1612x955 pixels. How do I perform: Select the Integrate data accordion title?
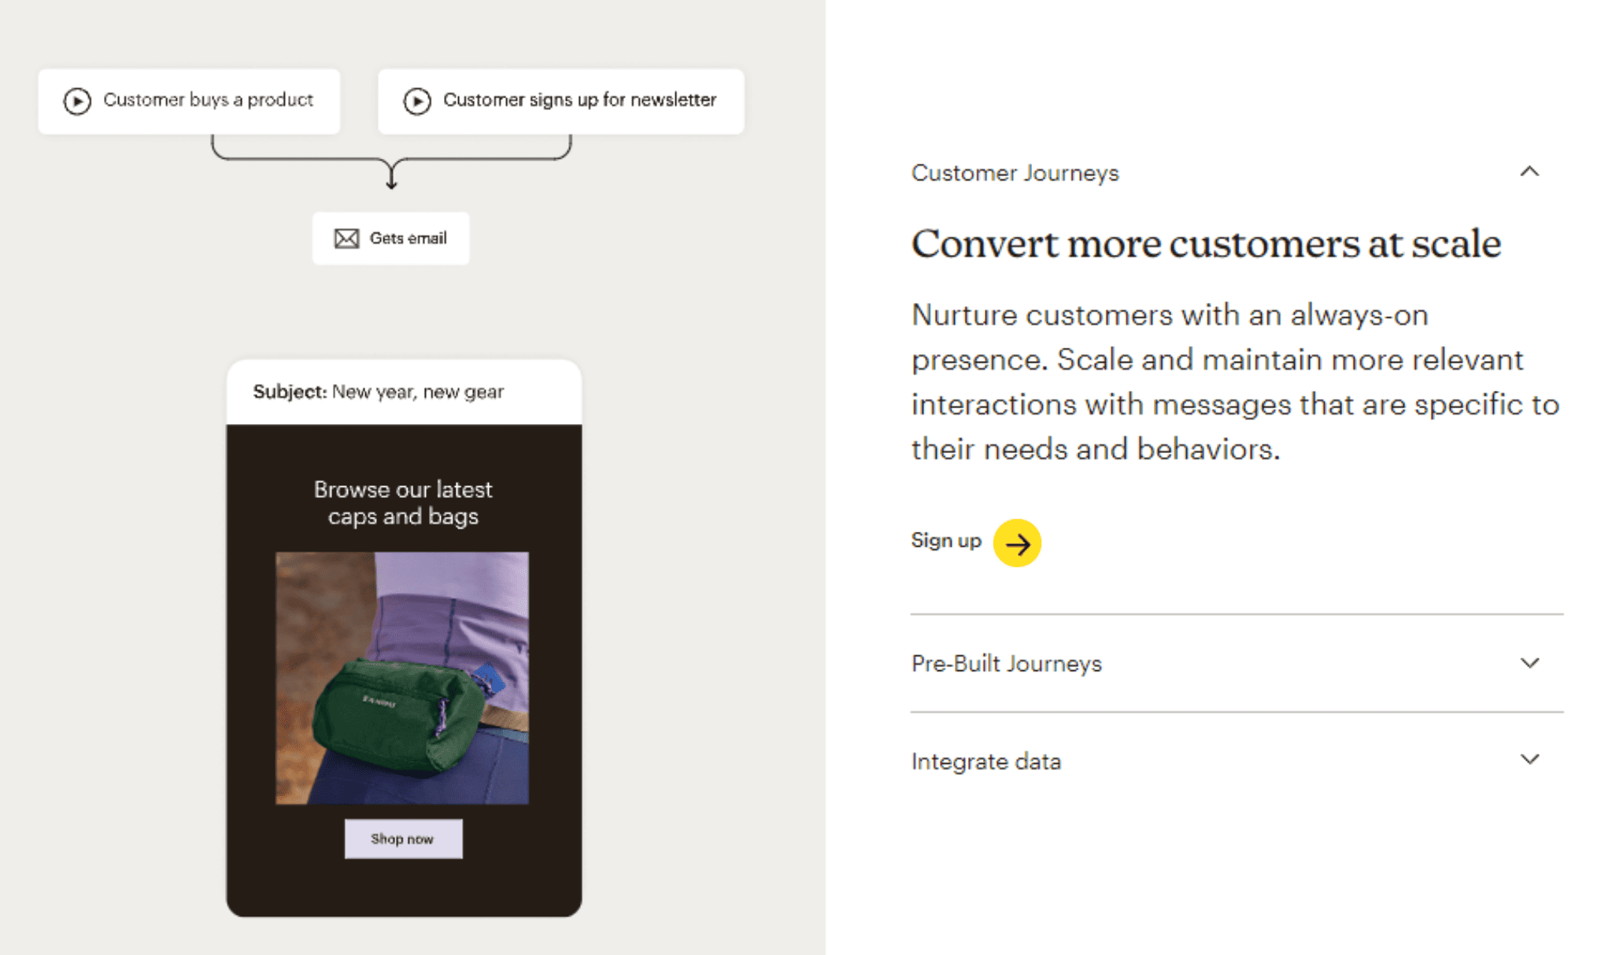pyautogui.click(x=985, y=761)
